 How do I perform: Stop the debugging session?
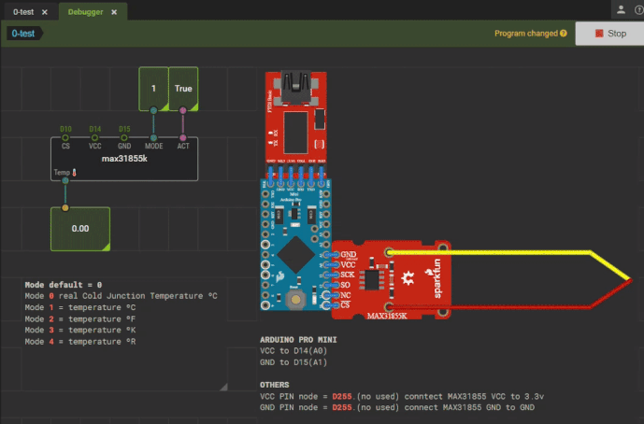point(609,34)
